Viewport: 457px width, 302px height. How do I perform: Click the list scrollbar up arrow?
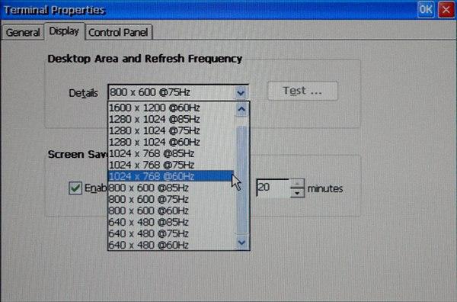click(241, 109)
